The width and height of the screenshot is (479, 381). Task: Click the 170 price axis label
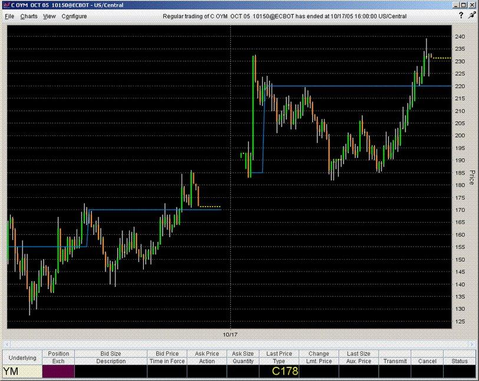[x=460, y=210]
